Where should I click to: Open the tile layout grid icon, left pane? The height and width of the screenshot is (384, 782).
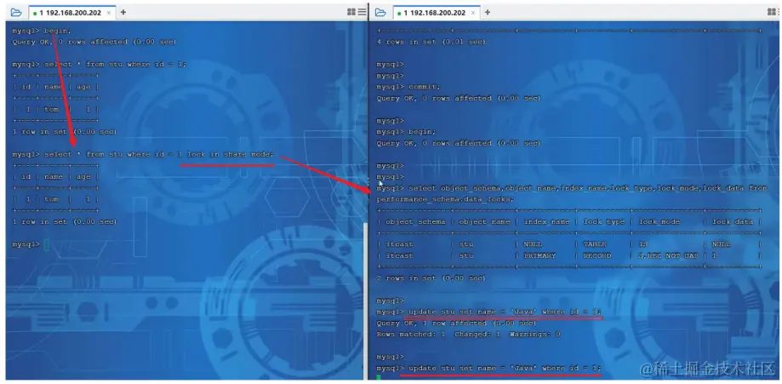tap(351, 12)
